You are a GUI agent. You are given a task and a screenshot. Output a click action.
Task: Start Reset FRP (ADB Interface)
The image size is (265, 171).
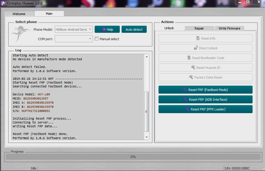tap(206, 100)
